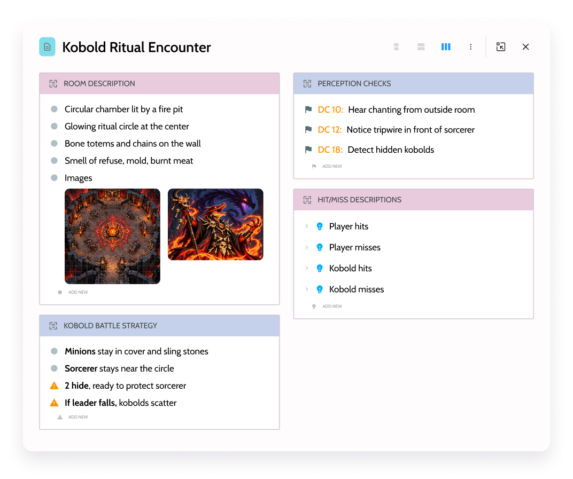This screenshot has height=479, width=573.
Task: Click 'Bone totems and chains on the wall'
Action: pyautogui.click(x=133, y=144)
